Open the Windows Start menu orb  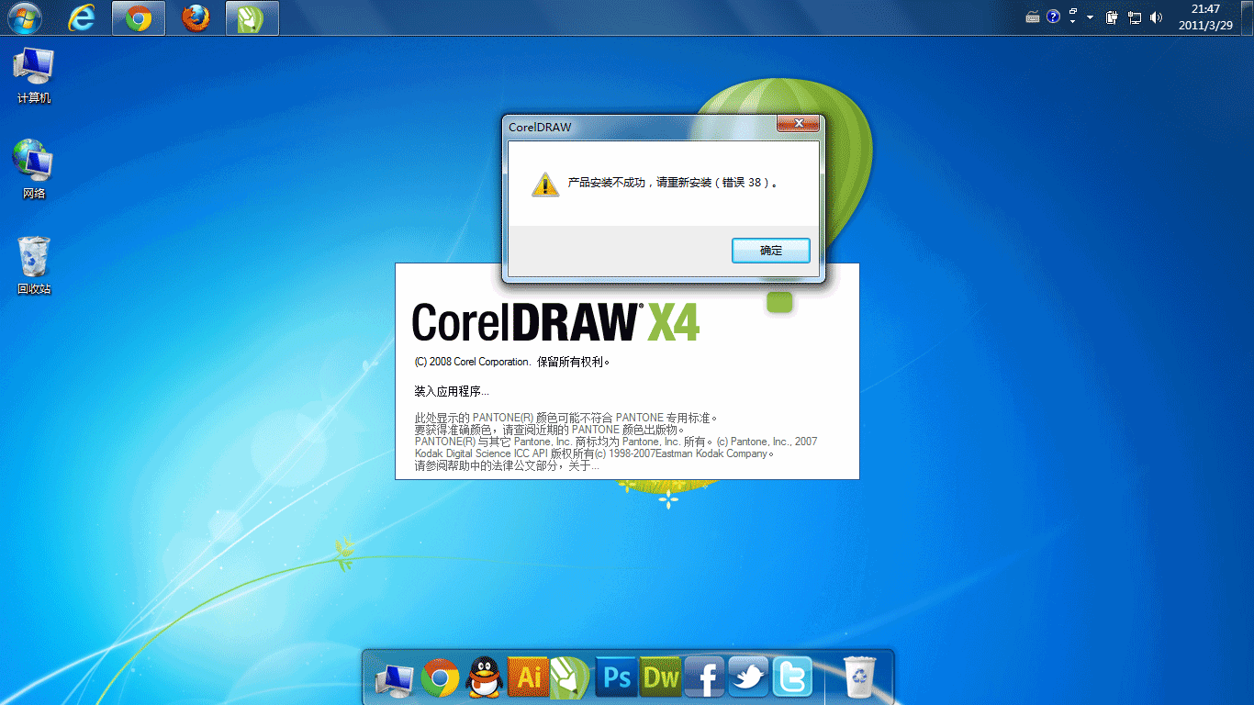24,17
